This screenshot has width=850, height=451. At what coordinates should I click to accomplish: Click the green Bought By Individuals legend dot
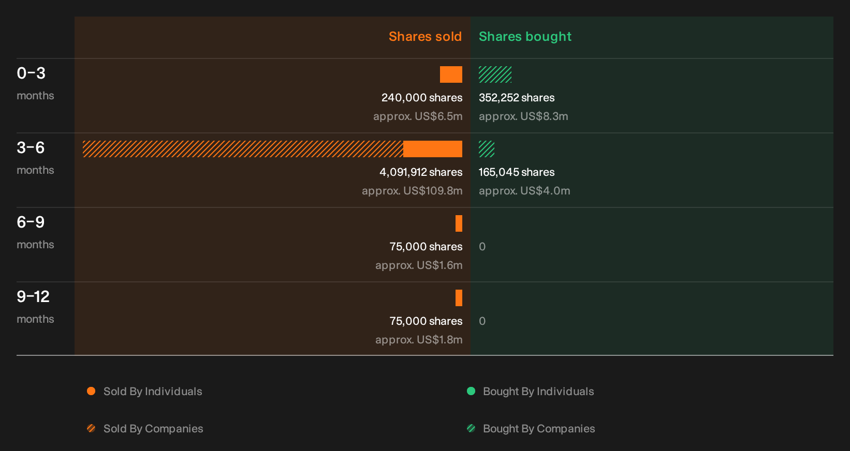point(471,391)
